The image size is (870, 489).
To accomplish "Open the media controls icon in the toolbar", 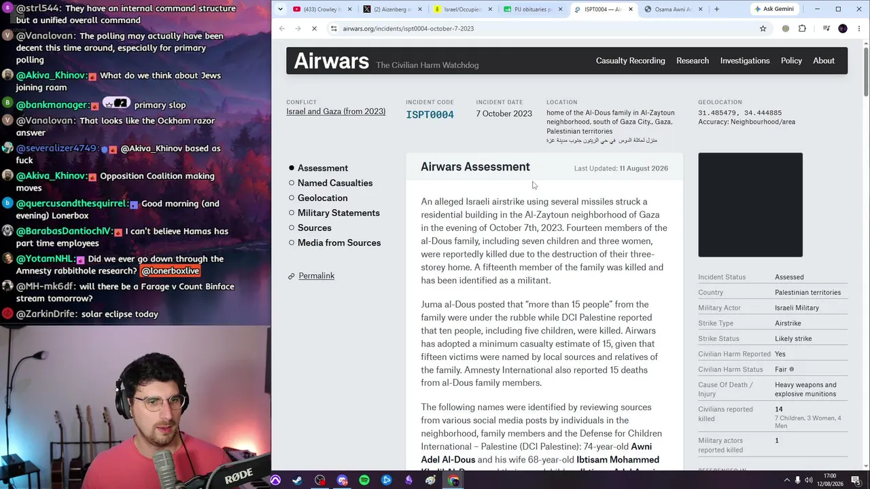I will (826, 29).
